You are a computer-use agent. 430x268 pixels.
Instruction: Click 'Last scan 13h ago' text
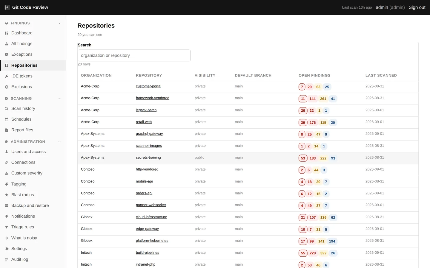coord(357,7)
